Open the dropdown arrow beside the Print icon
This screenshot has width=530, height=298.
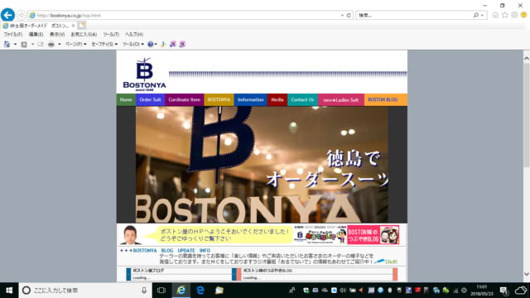[59, 44]
